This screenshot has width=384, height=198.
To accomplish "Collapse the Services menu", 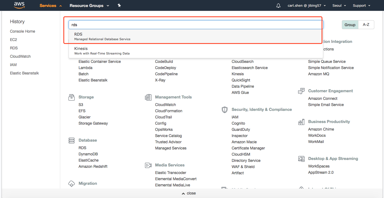I will tap(50, 5).
